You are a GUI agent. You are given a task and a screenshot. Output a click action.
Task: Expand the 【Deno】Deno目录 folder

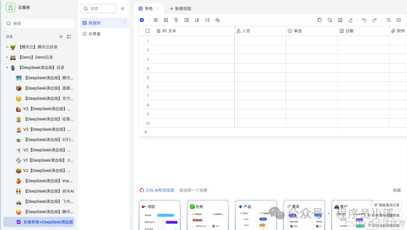click(x=7, y=57)
